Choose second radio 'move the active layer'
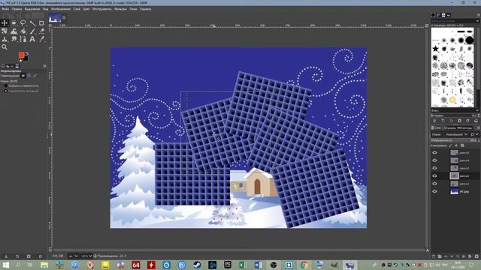Viewport: 481px width, 270px height. 6,91
